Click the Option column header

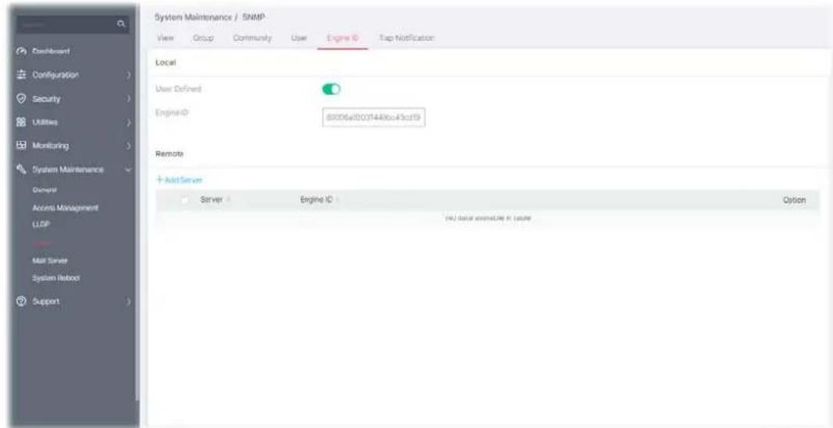[794, 201]
